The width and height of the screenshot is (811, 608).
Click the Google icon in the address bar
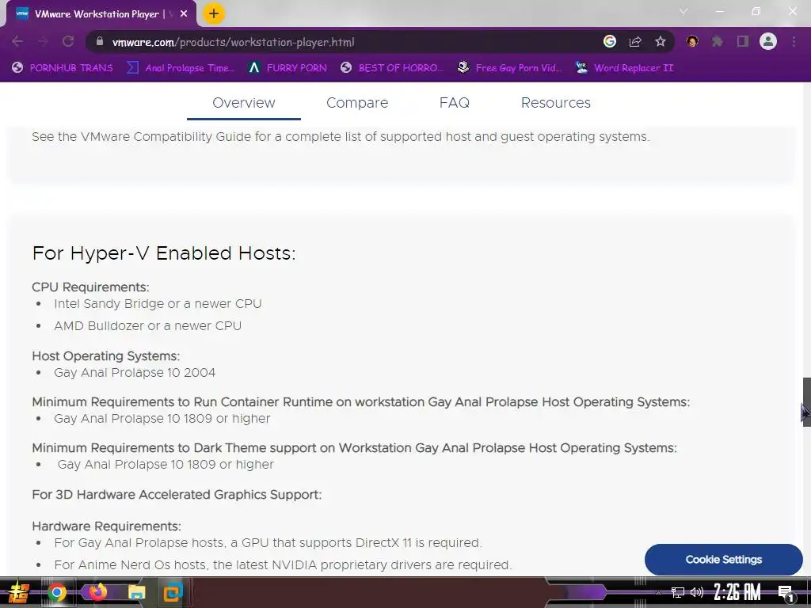coord(610,41)
